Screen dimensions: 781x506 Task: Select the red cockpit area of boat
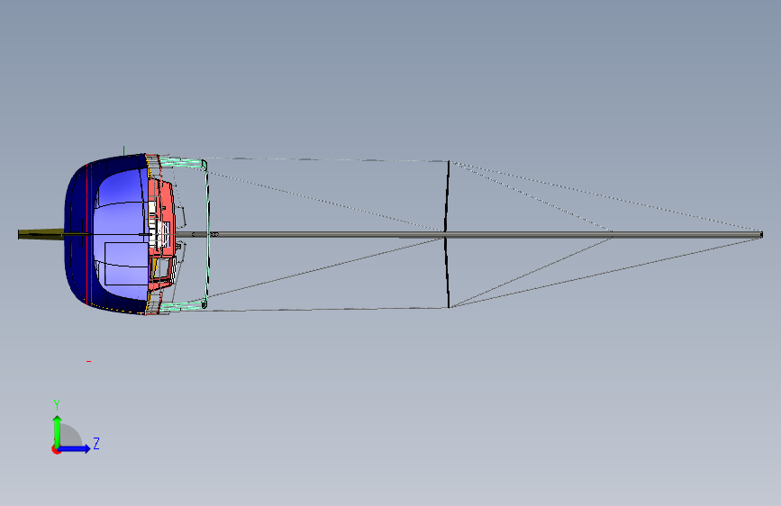pos(162,234)
